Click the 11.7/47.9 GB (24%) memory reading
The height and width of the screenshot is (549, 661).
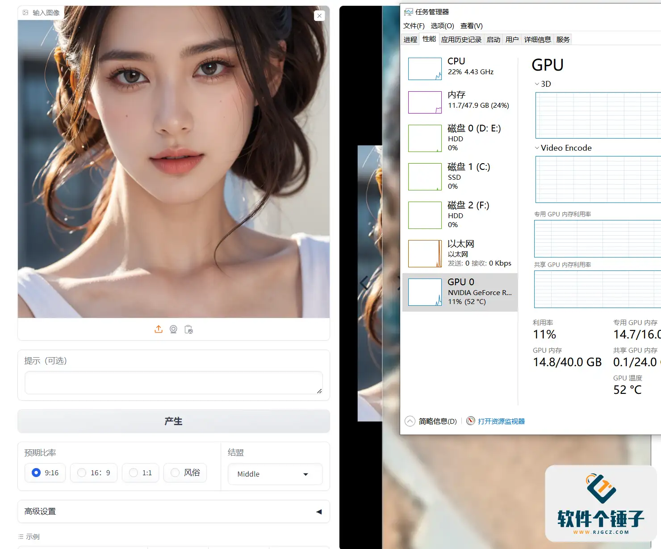(478, 106)
